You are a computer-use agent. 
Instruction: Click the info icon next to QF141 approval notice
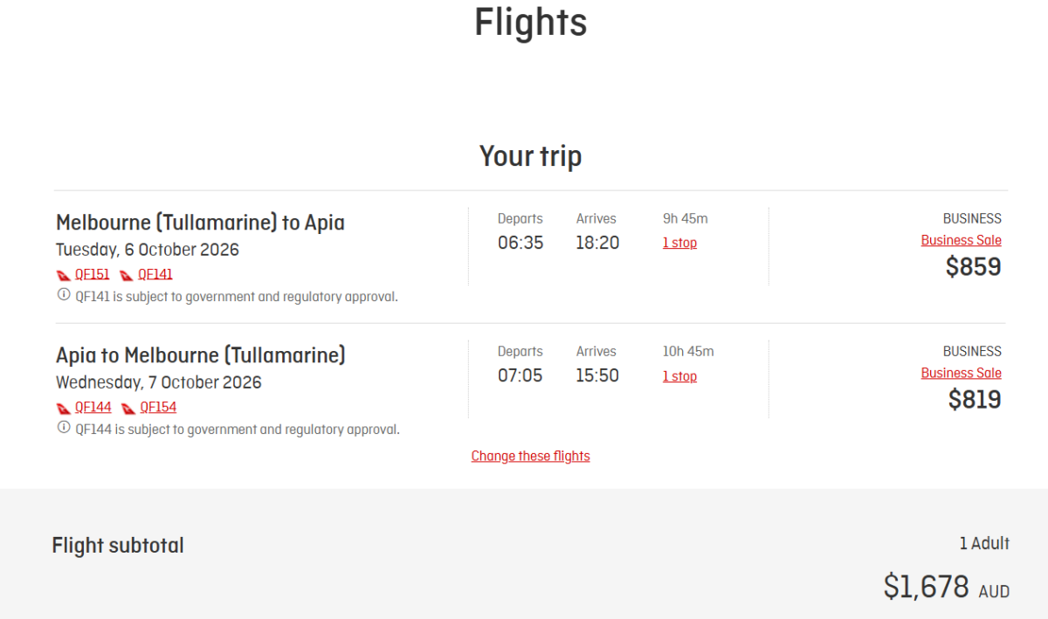[62, 296]
